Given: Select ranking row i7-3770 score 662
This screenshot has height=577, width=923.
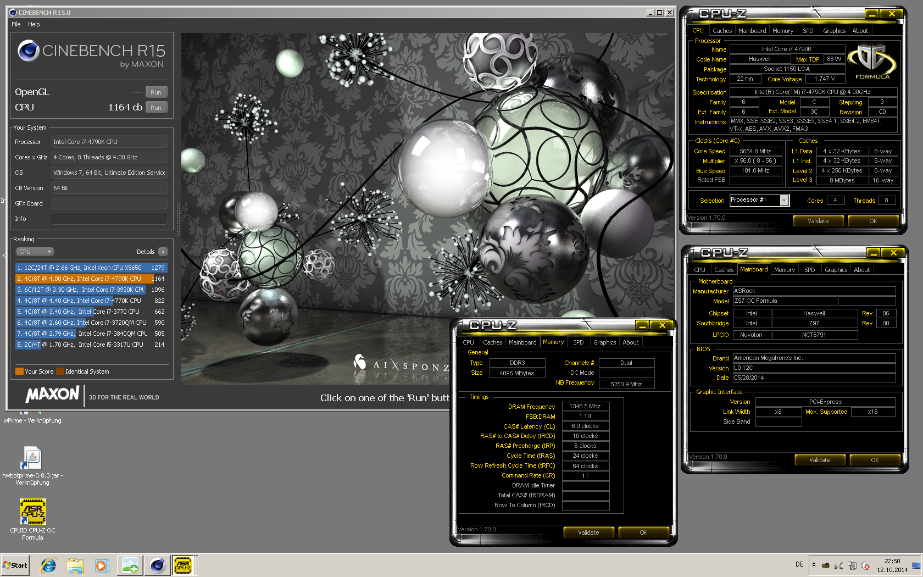Looking at the screenshot, I should (x=91, y=312).
